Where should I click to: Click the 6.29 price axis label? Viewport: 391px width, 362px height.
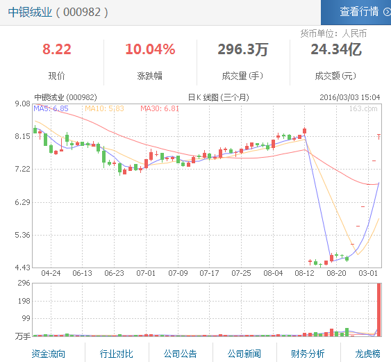pyautogui.click(x=22, y=202)
